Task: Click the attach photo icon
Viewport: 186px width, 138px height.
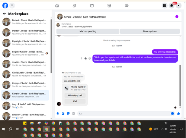Action: click(x=63, y=113)
